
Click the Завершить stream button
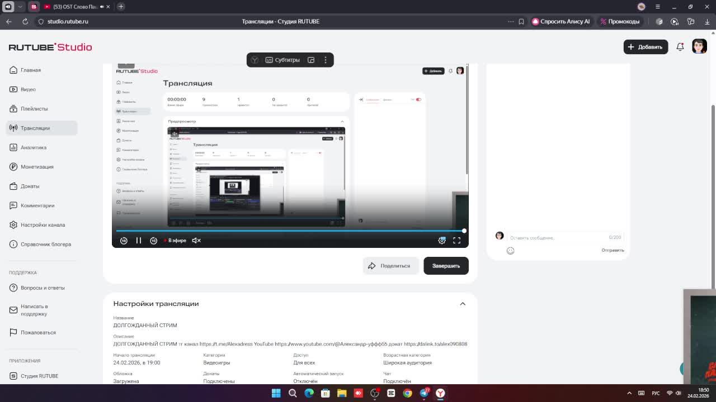(446, 266)
